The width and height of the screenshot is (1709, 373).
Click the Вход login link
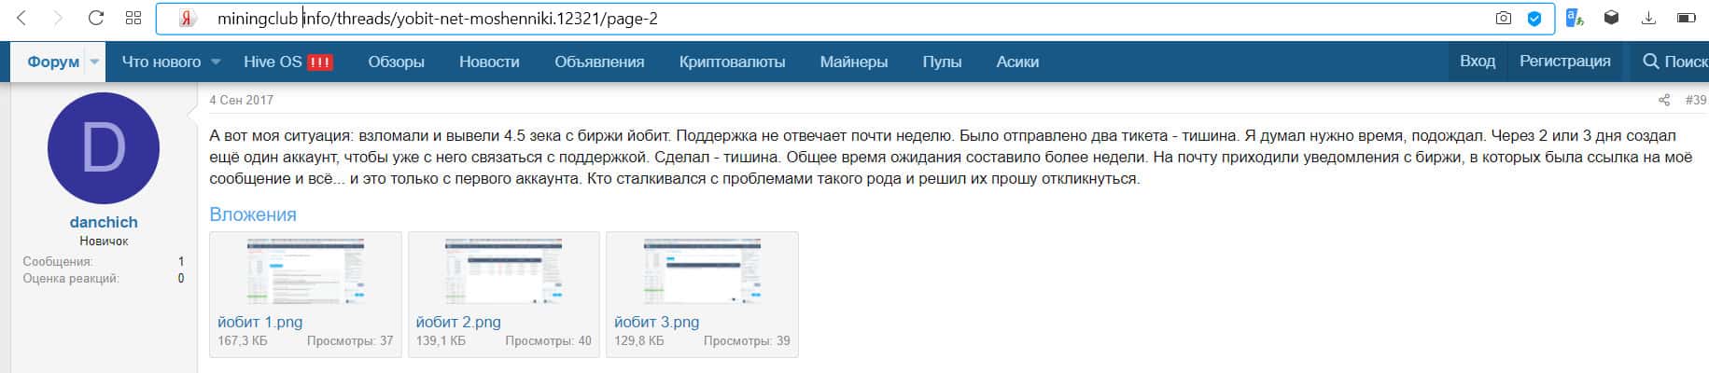(1477, 61)
